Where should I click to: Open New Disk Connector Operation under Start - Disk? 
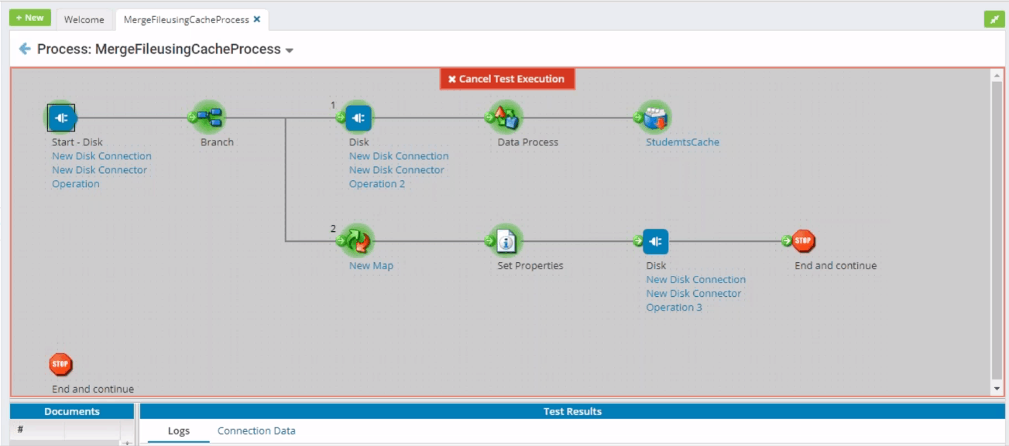(x=99, y=177)
